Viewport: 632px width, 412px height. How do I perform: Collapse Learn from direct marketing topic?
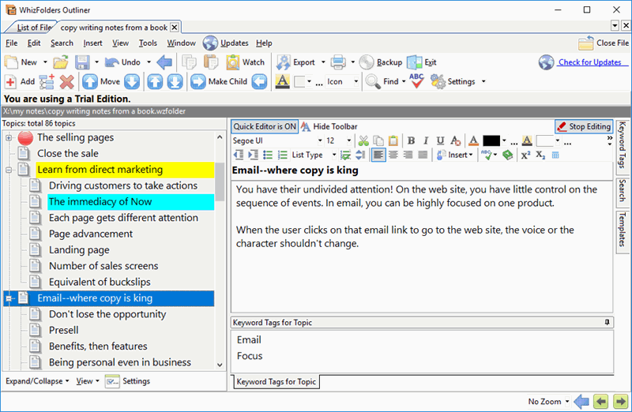pyautogui.click(x=9, y=170)
